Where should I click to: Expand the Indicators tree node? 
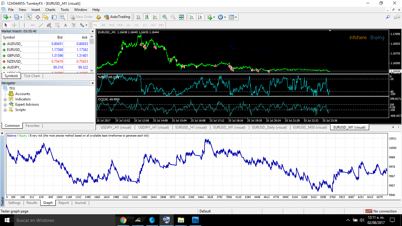[5, 99]
